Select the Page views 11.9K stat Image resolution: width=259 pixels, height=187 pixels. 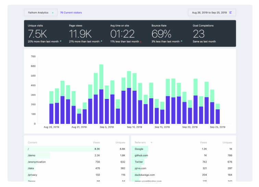pyautogui.click(x=86, y=34)
